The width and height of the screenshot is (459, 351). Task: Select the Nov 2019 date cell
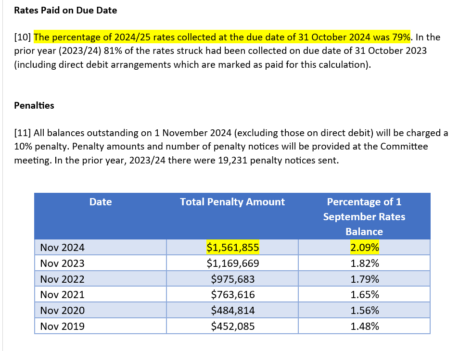[x=63, y=326]
